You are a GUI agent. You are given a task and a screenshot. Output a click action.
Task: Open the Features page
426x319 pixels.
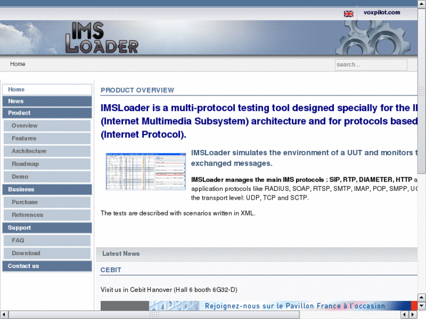[x=47, y=138]
